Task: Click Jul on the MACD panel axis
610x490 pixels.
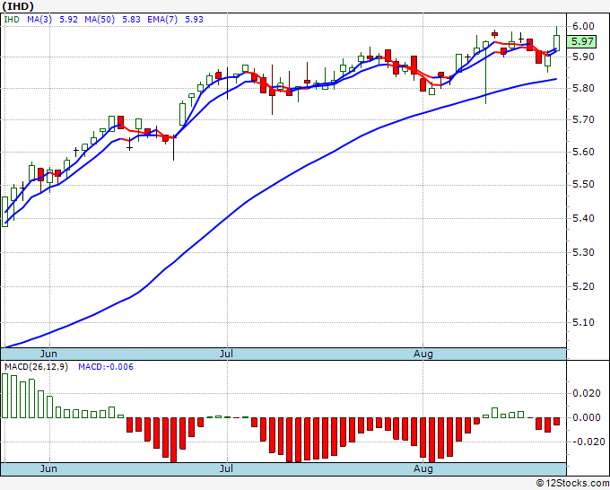Action: [x=226, y=468]
